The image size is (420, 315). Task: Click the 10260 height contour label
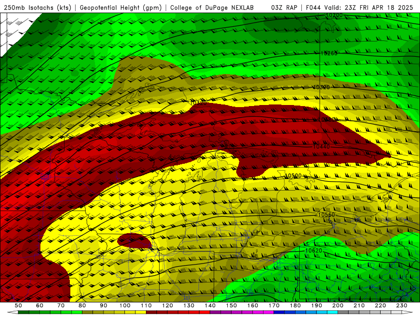pos(329,54)
